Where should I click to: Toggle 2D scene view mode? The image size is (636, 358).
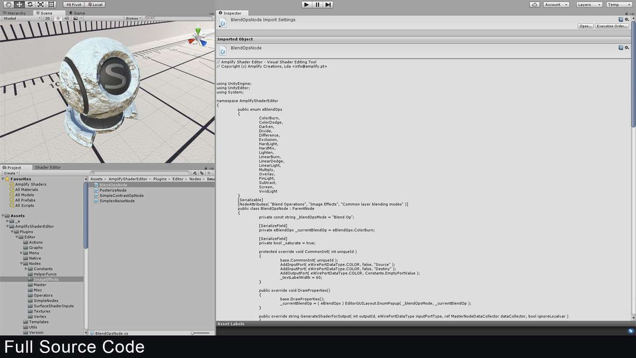(x=48, y=18)
